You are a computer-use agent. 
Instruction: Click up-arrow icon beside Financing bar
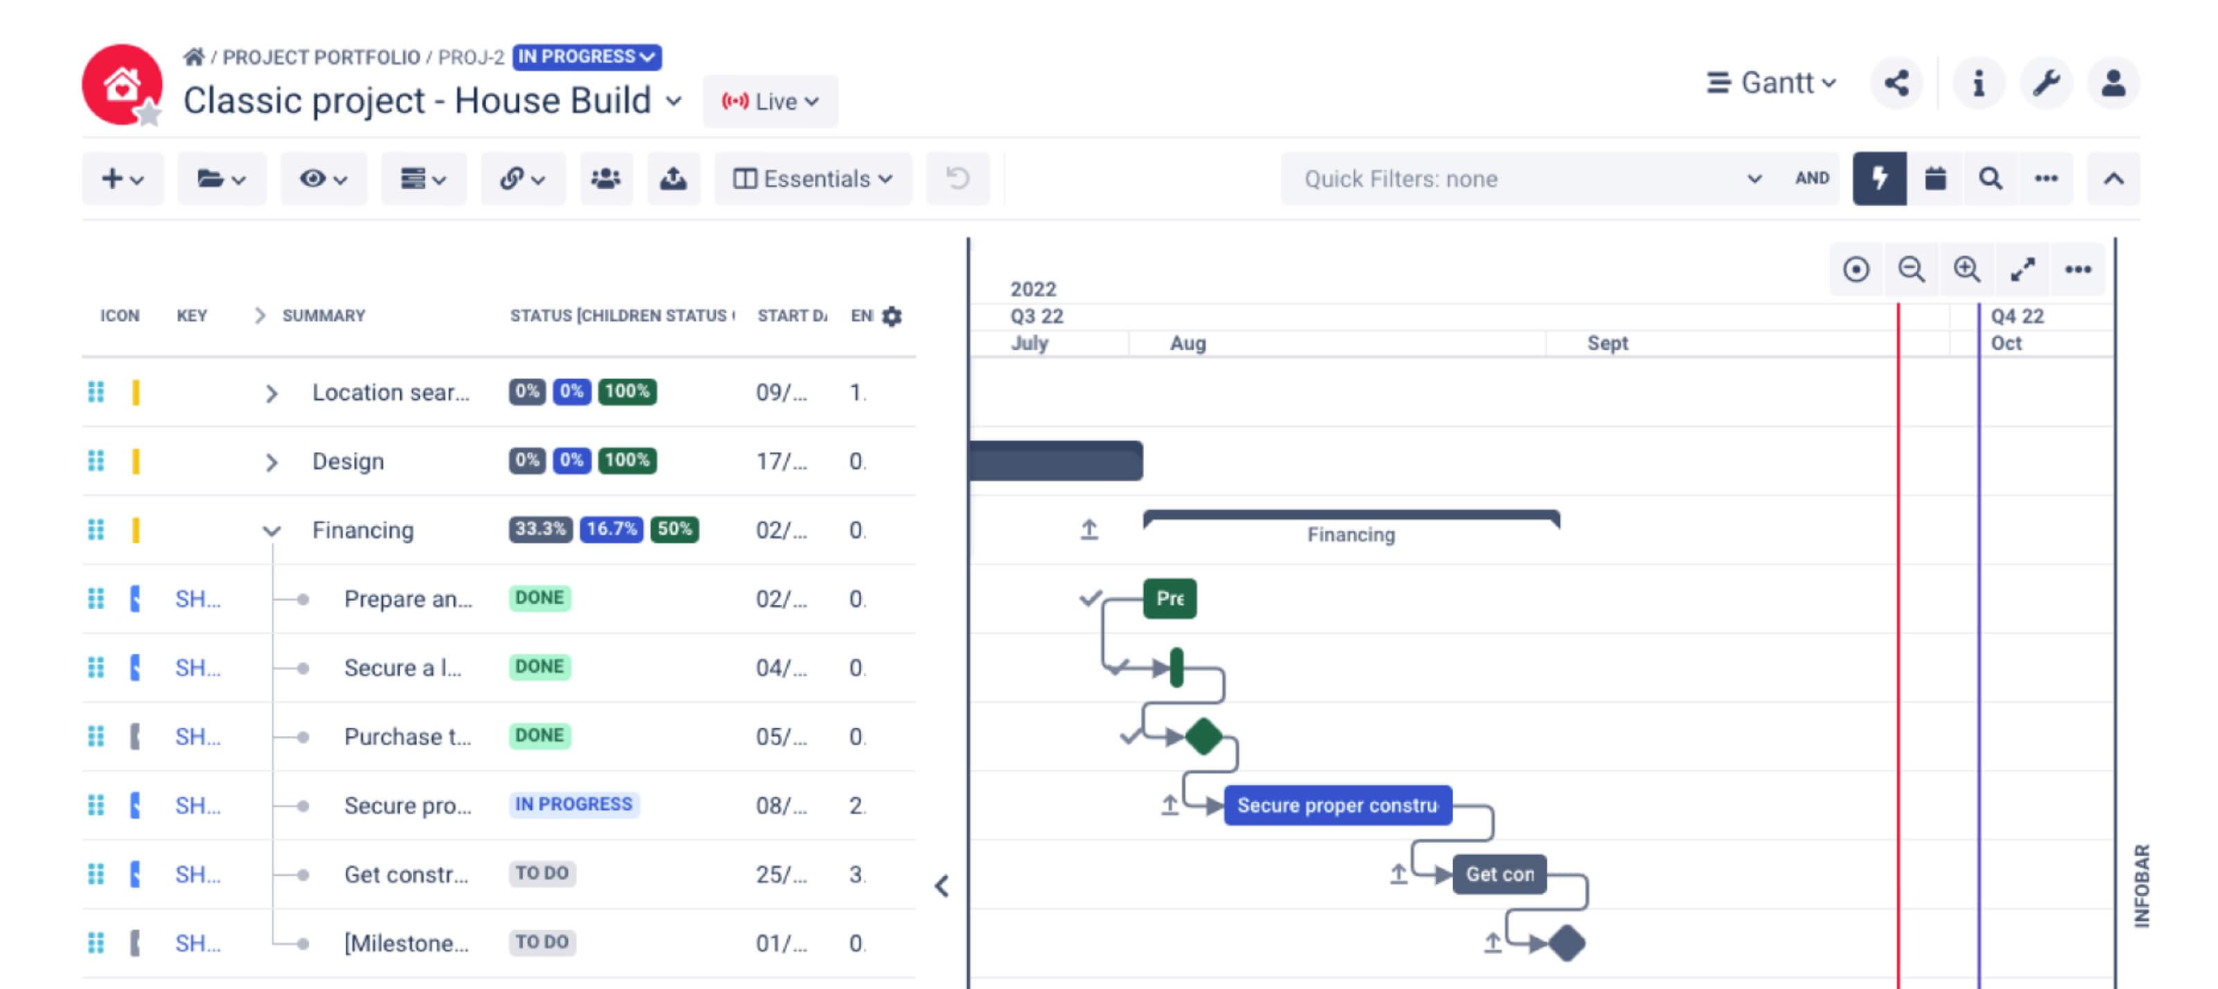pyautogui.click(x=1089, y=530)
